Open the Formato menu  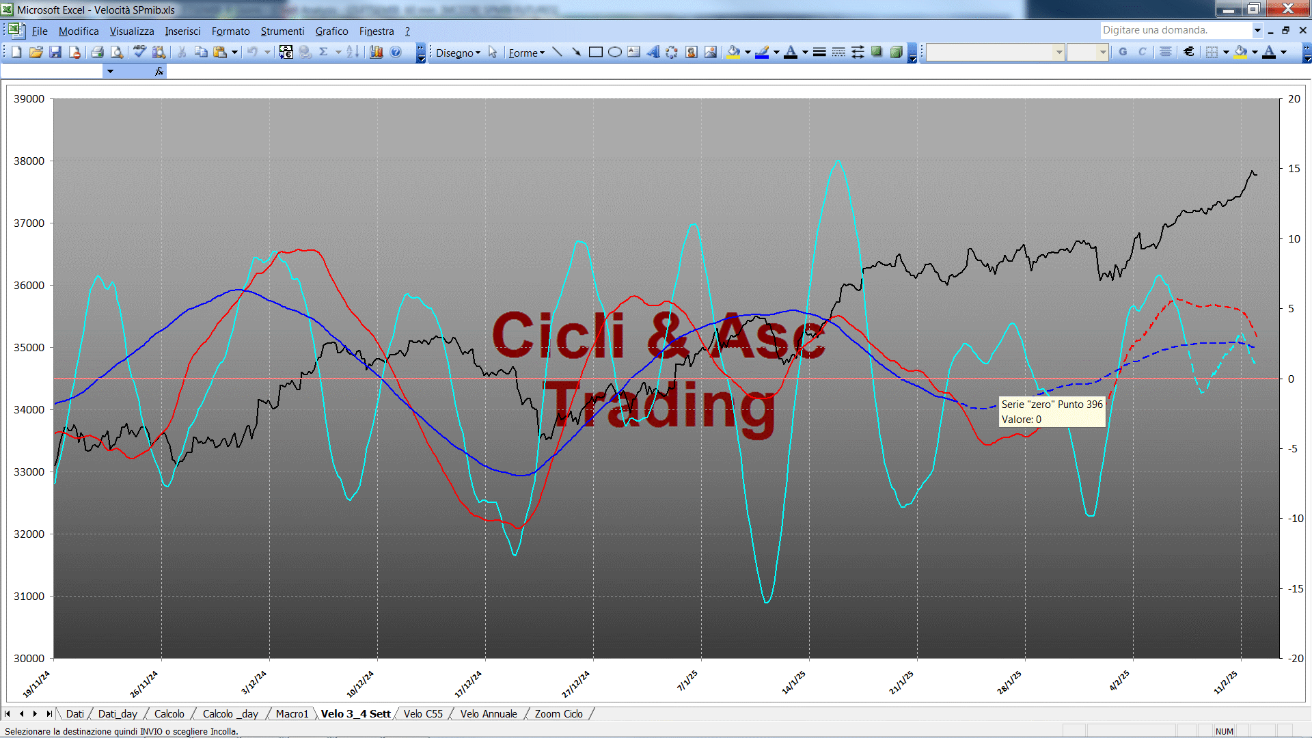(230, 31)
